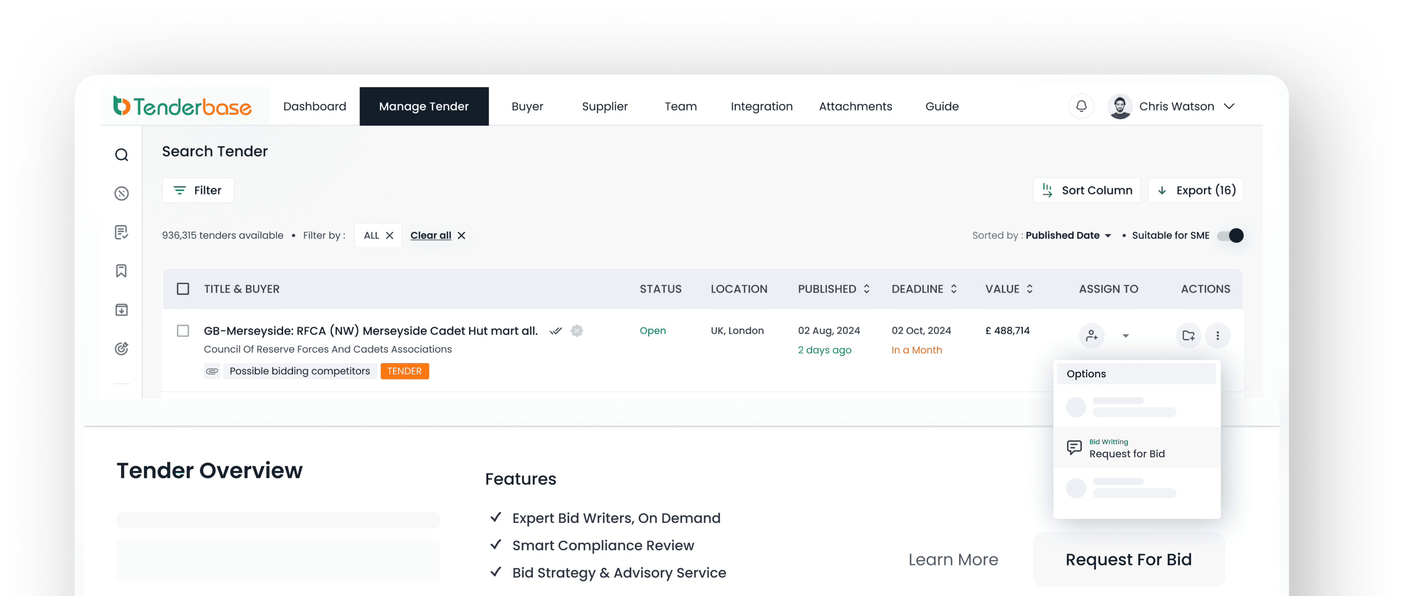Open the bookmark icon in sidebar
Image resolution: width=1401 pixels, height=596 pixels.
click(x=121, y=271)
